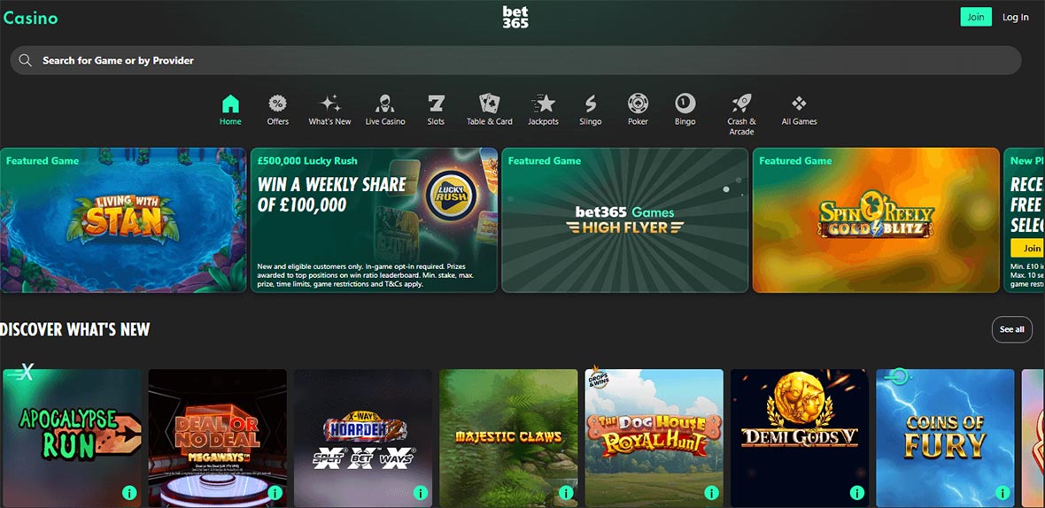Click the Join button in the header

(x=976, y=18)
